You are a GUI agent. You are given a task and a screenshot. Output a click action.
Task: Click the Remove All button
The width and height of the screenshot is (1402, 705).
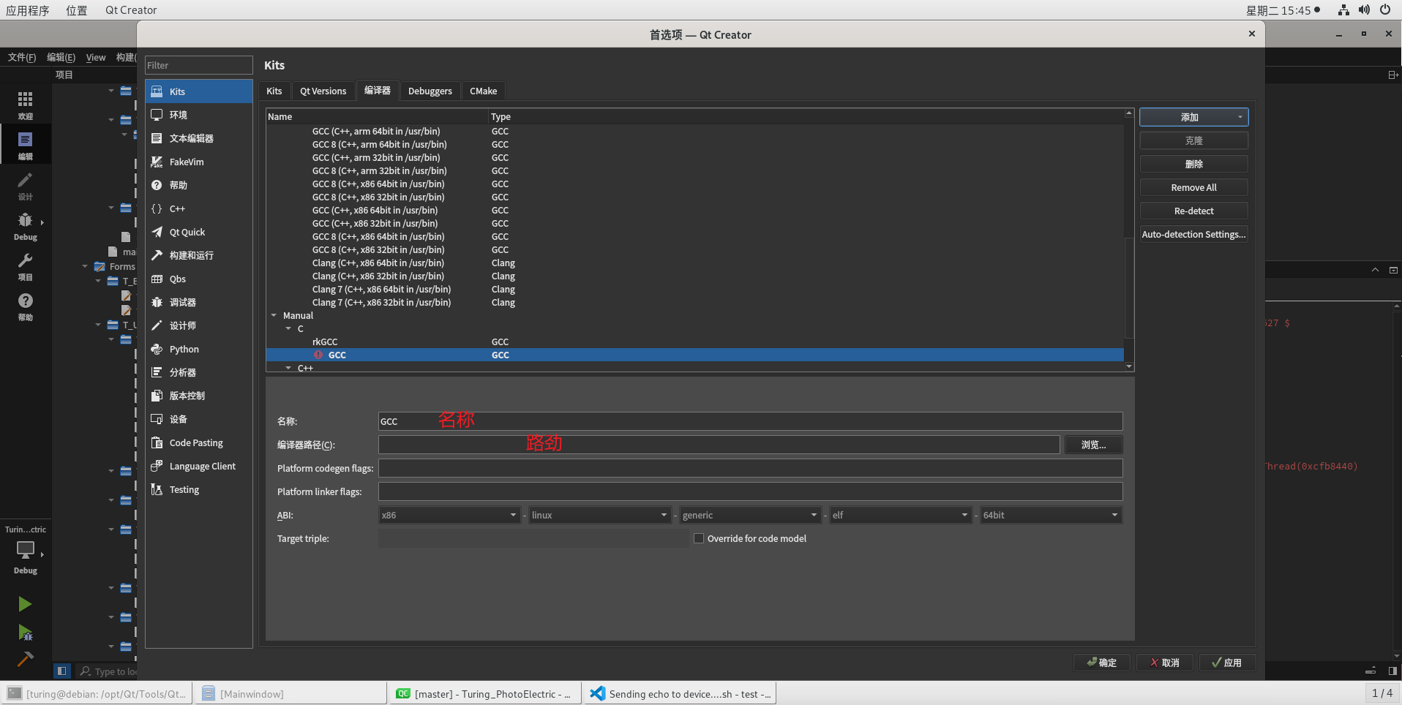pyautogui.click(x=1193, y=187)
